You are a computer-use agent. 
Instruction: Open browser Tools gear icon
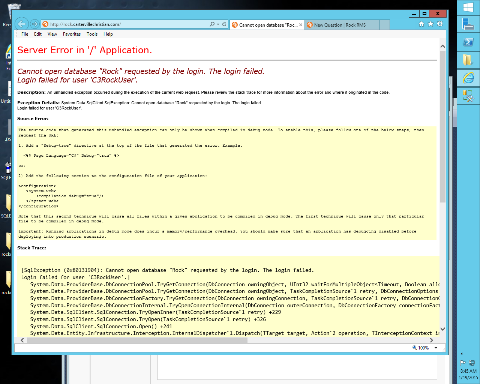(x=439, y=23)
